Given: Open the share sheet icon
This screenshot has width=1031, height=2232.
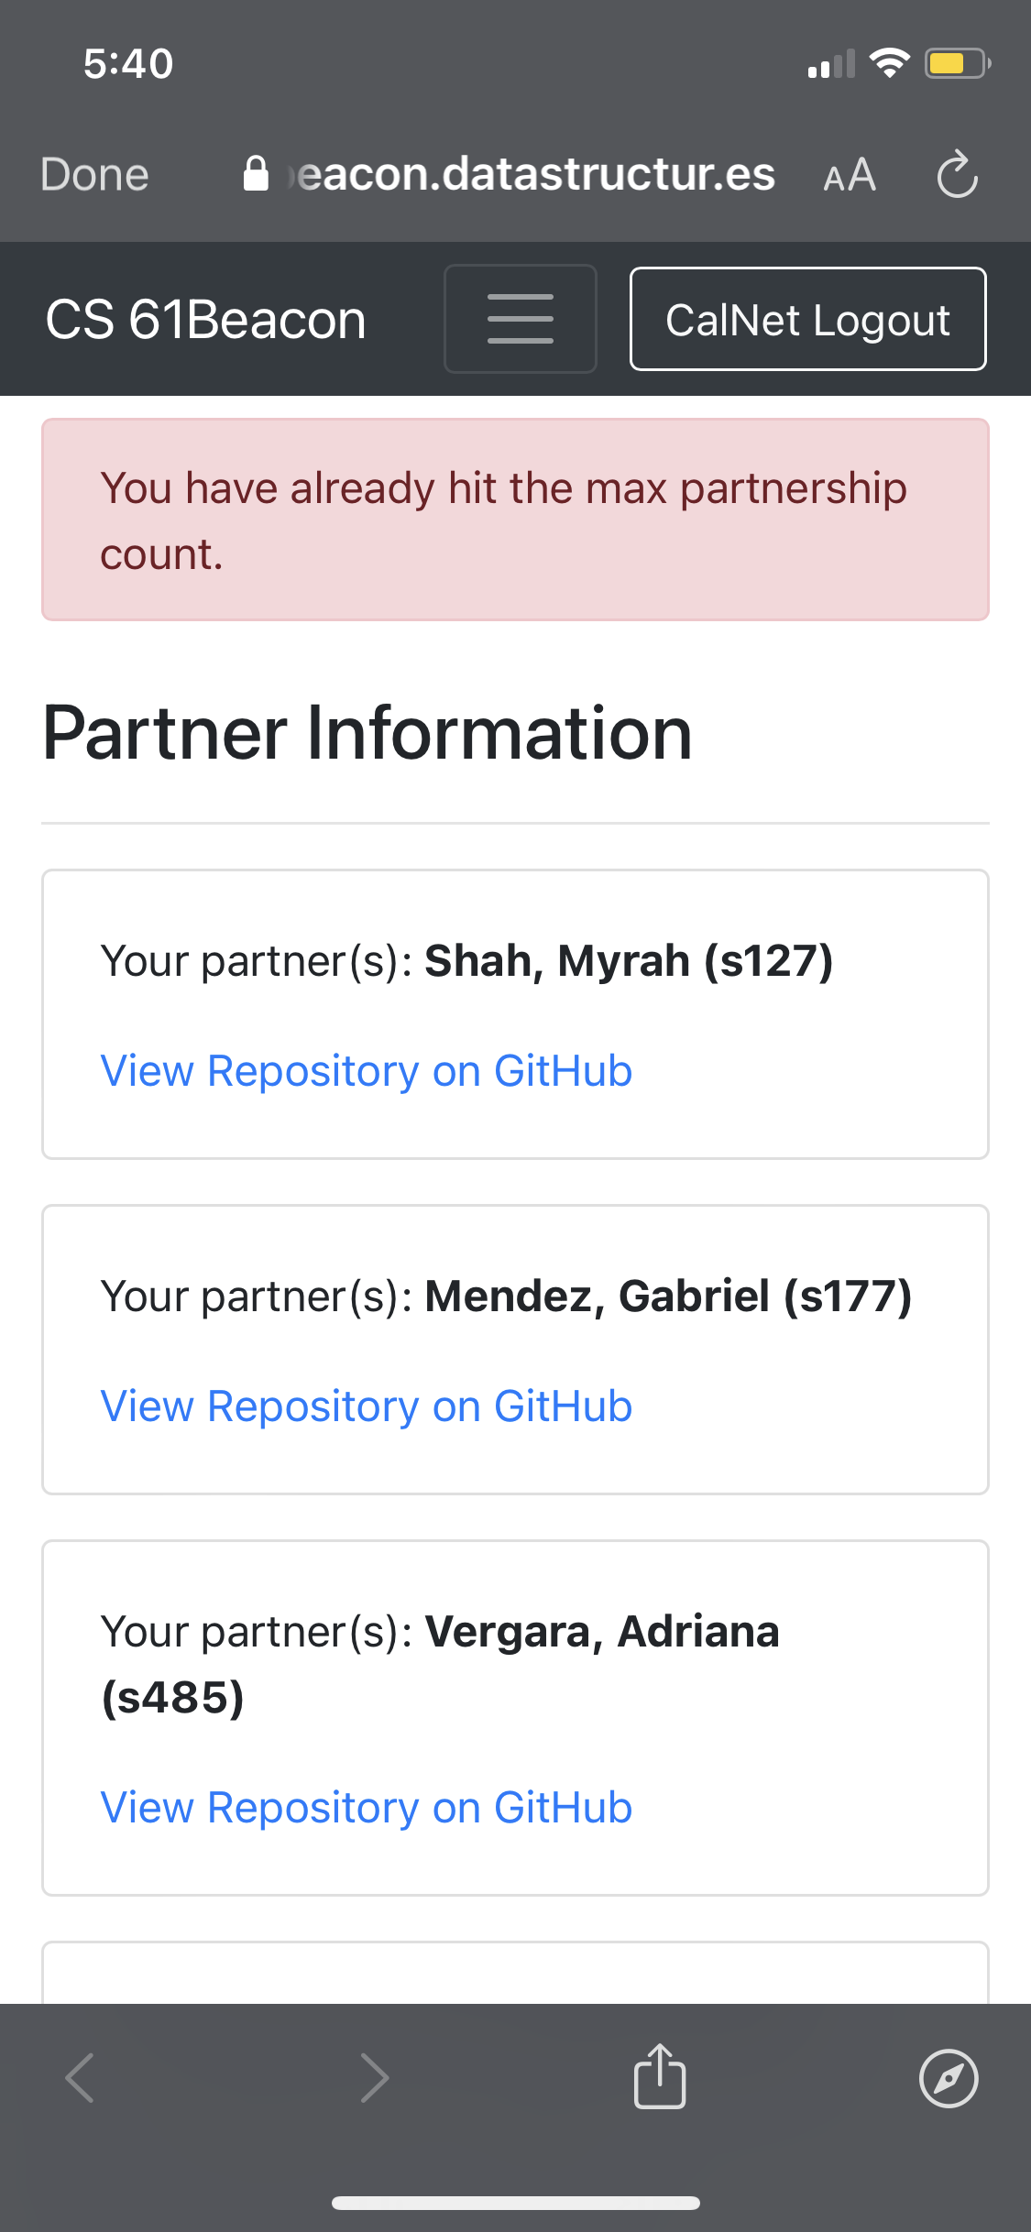Looking at the screenshot, I should pos(660,2076).
